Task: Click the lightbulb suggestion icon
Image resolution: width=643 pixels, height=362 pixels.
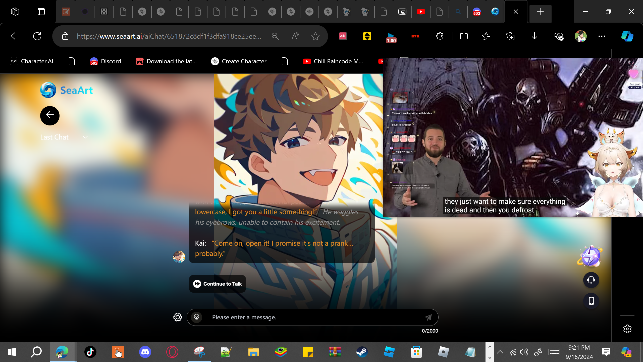Action: click(197, 317)
